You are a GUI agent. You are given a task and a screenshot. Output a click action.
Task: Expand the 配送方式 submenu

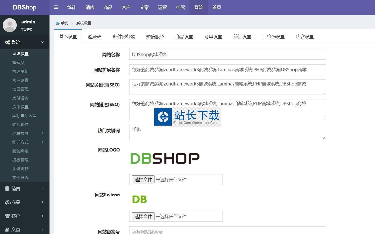pyautogui.click(x=42, y=142)
